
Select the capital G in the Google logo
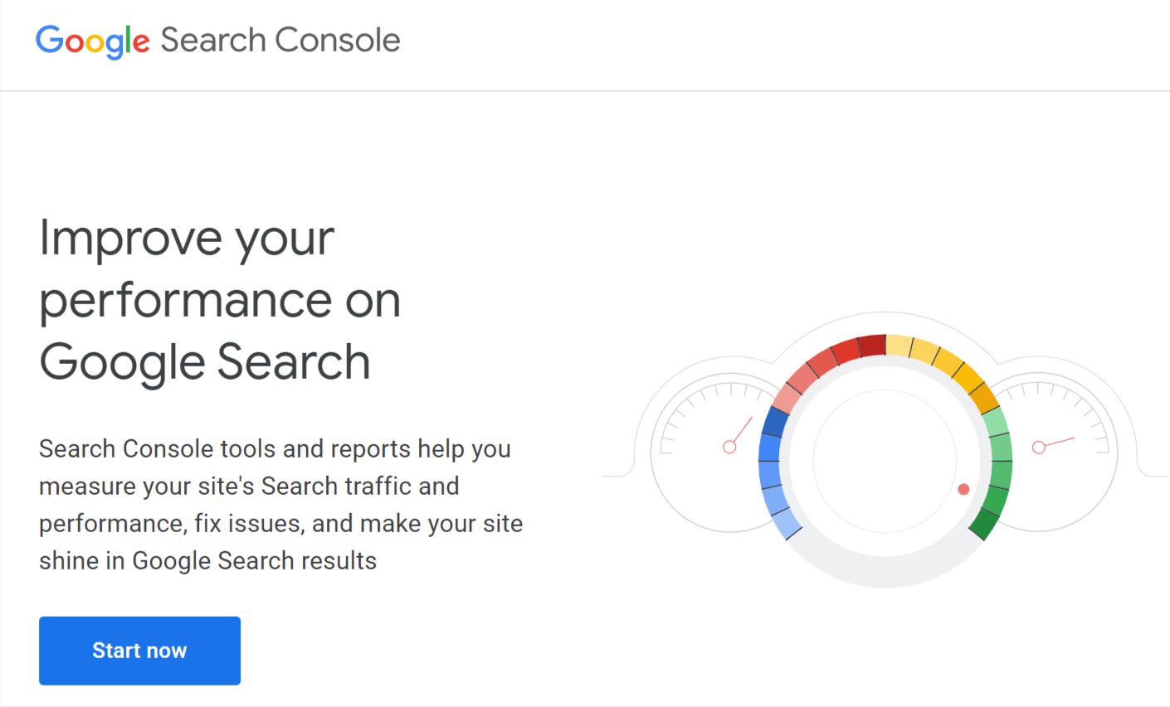pyautogui.click(x=49, y=40)
